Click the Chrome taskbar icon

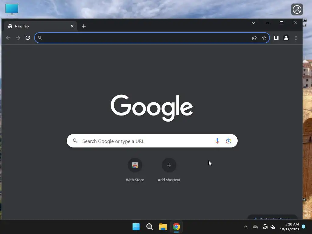click(176, 227)
